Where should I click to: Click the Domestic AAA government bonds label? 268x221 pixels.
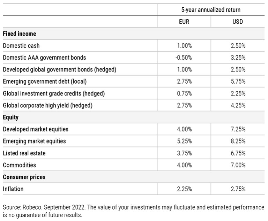point(44,58)
